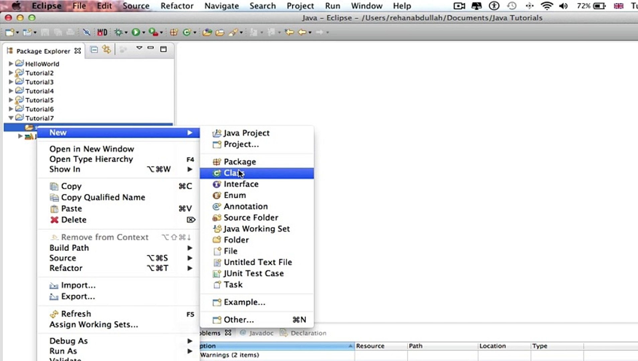Screen dimensions: 638x361
Task: Click the New Java Package toolbar icon
Action: 174,32
